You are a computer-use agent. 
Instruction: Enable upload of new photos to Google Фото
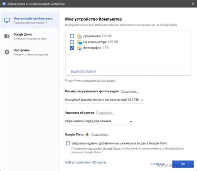click(68, 143)
